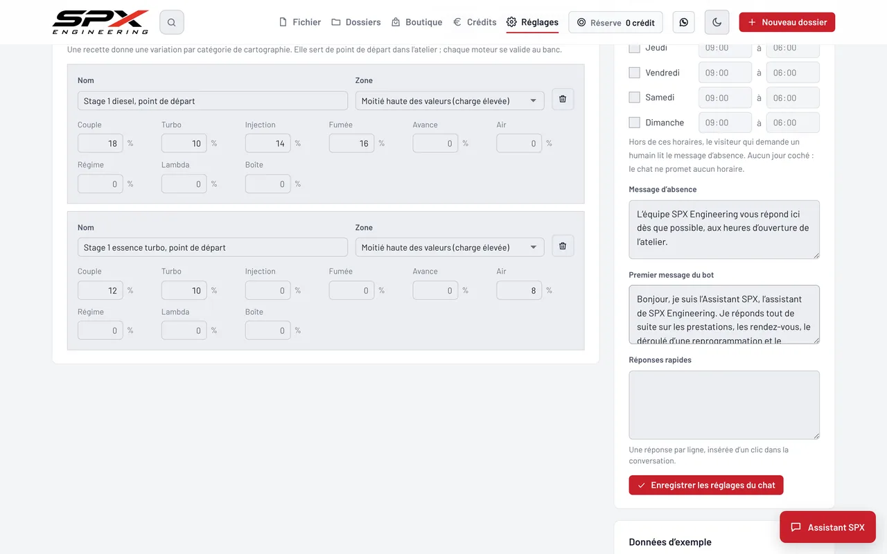Click the SPX Engineering logo

(100, 22)
